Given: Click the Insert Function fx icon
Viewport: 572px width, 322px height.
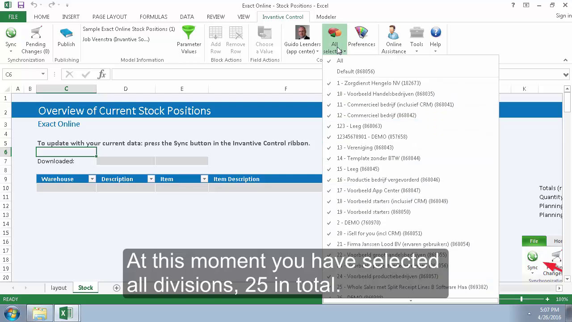Looking at the screenshot, I should [102, 74].
